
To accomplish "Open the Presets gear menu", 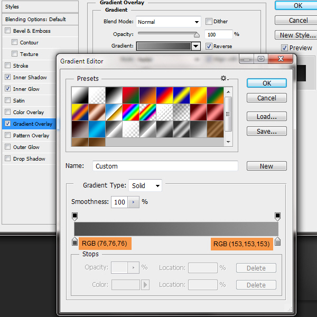I will [224, 78].
